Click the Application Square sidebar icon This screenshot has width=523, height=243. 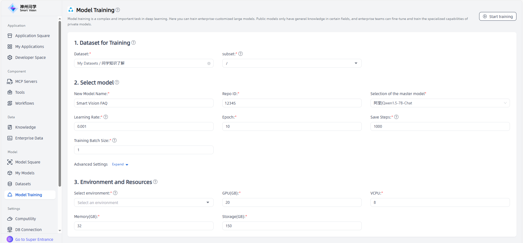pyautogui.click(x=10, y=36)
